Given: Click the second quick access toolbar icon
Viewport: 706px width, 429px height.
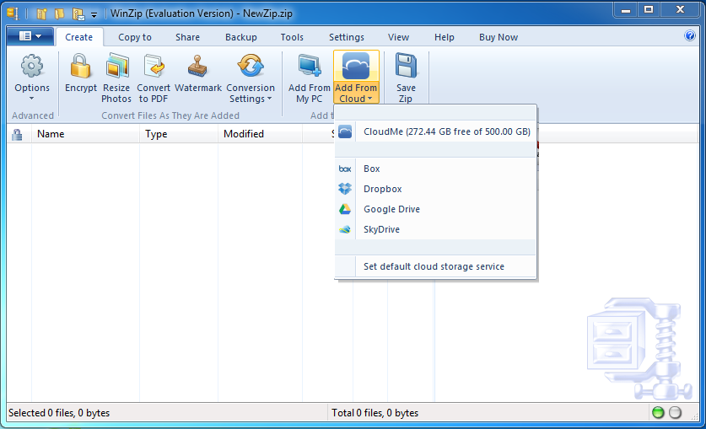Looking at the screenshot, I should (x=59, y=14).
